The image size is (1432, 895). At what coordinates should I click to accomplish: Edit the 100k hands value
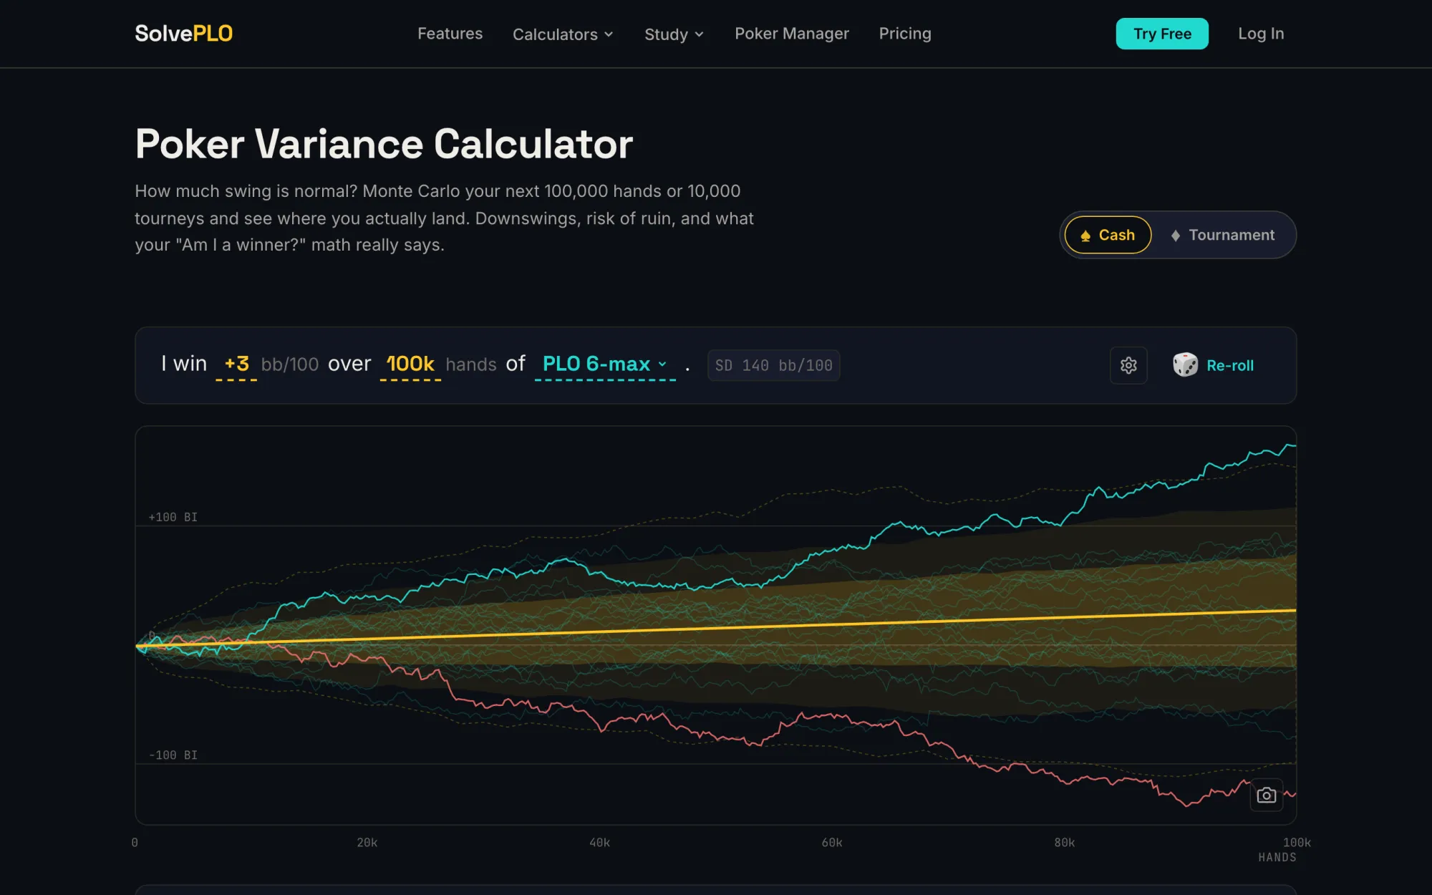tap(410, 364)
